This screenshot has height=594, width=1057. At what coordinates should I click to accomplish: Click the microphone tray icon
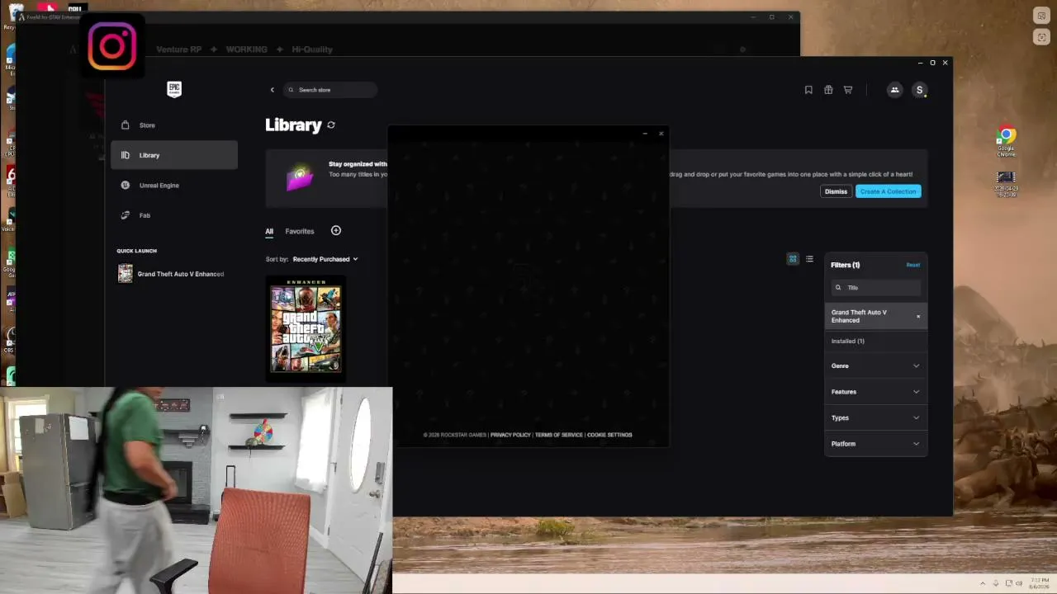(x=996, y=583)
